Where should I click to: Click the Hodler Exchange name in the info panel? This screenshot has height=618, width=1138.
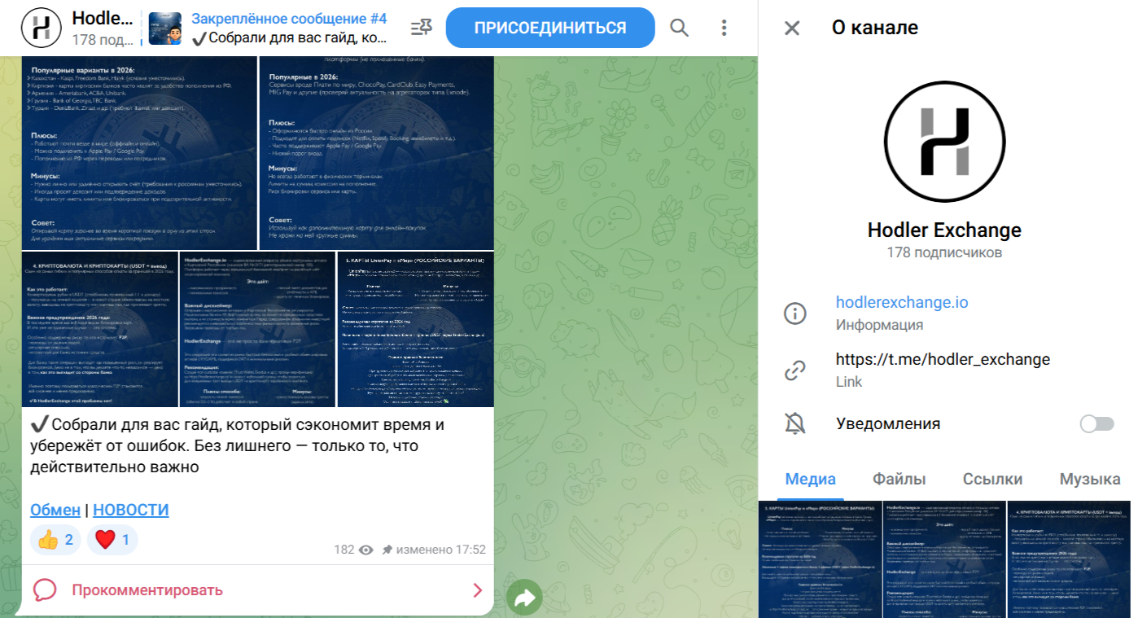click(944, 230)
